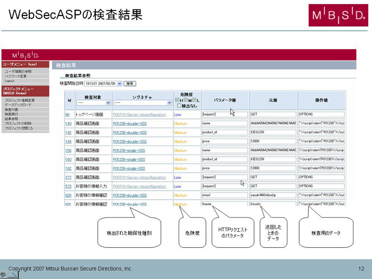Screen dimensions: 372x279
Task: Click the P00719-Server misconfiguration link in row 277
Action: pos(139,178)
